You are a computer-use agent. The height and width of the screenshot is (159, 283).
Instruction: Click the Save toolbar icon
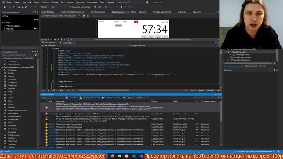tap(23, 7)
